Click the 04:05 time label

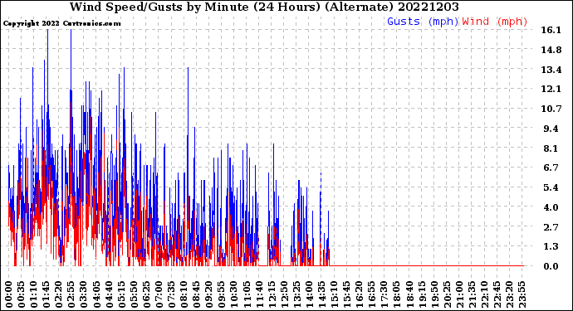click(96, 294)
